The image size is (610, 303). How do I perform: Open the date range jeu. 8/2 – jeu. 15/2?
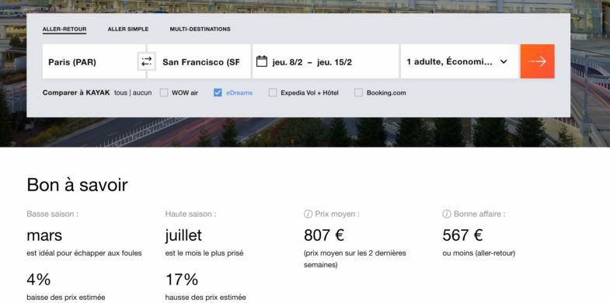[x=326, y=61]
